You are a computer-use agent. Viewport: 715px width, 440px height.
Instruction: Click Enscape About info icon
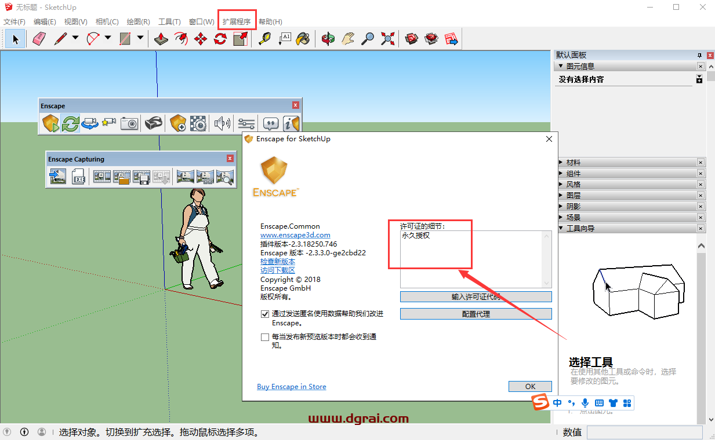(x=291, y=123)
